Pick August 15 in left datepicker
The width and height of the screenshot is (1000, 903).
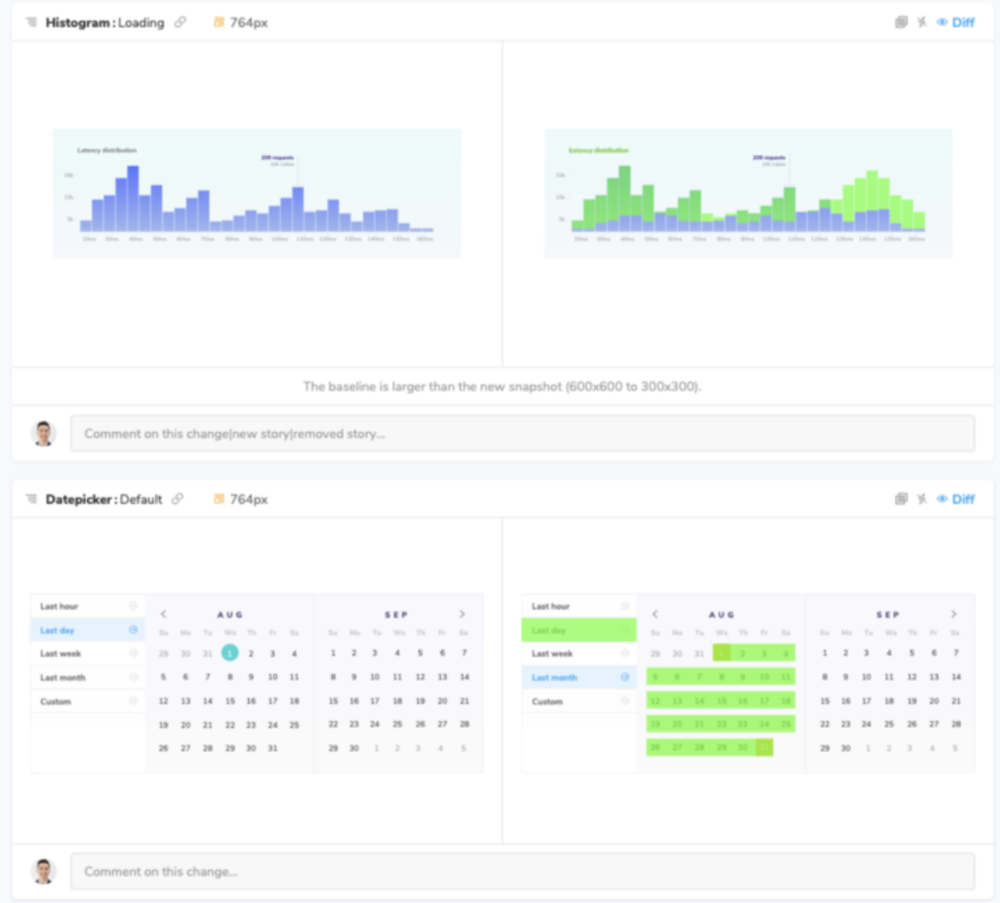pos(230,701)
